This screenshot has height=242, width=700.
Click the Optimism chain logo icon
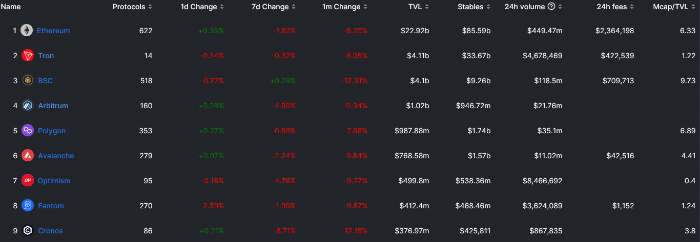[28, 181]
